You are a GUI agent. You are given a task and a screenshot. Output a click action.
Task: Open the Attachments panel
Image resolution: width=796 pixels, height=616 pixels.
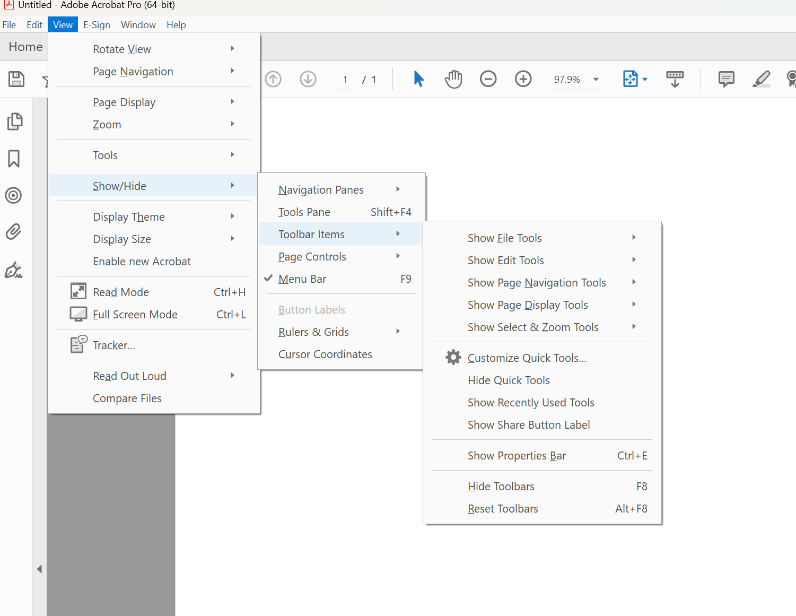[x=14, y=231]
